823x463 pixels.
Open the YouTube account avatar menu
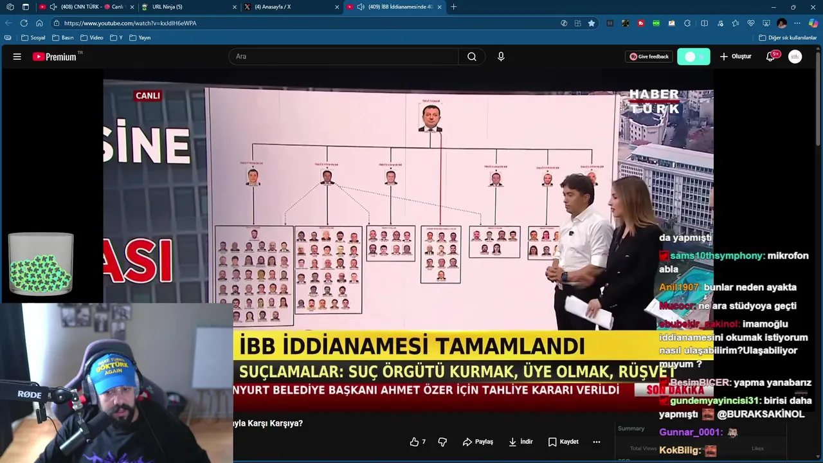point(795,57)
